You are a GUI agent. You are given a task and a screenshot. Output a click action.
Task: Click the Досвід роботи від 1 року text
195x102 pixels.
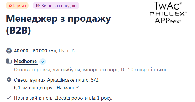[84, 98]
